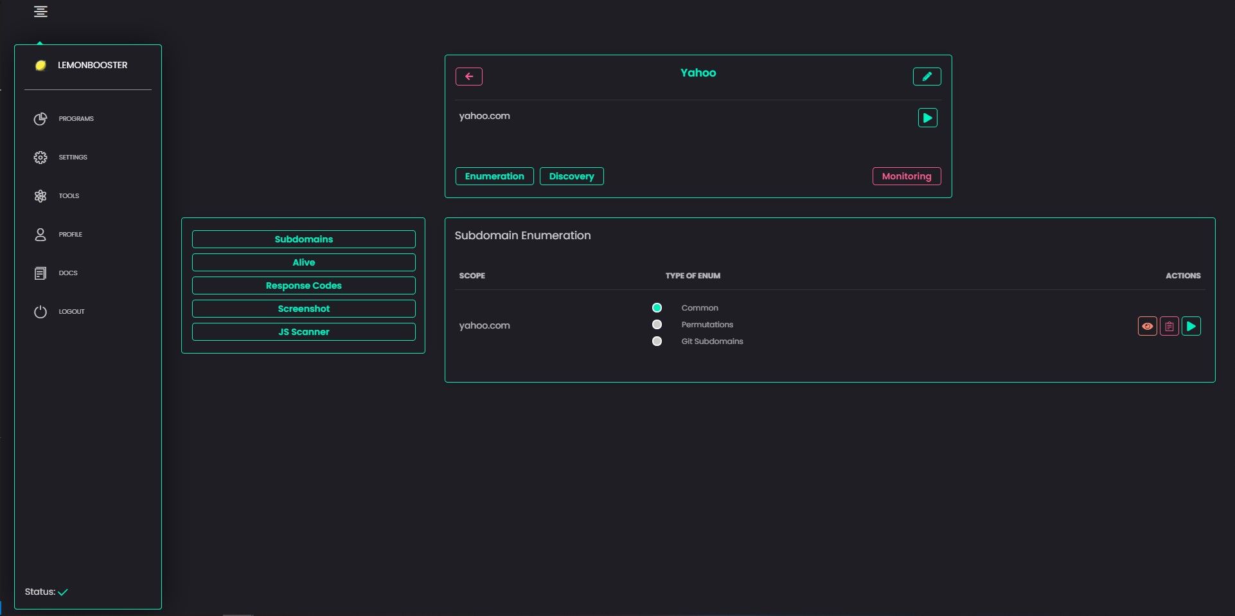The width and height of the screenshot is (1235, 616).
Task: Switch to the Enumeration tab
Action: [x=495, y=176]
